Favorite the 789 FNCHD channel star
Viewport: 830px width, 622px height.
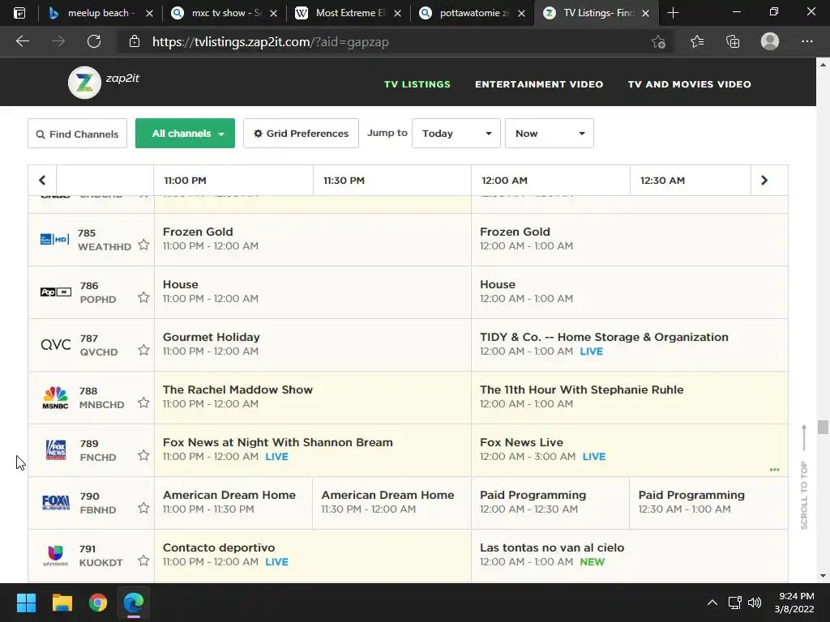pos(143,455)
